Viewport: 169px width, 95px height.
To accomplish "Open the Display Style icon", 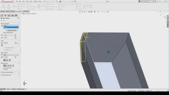I will pos(95,12).
